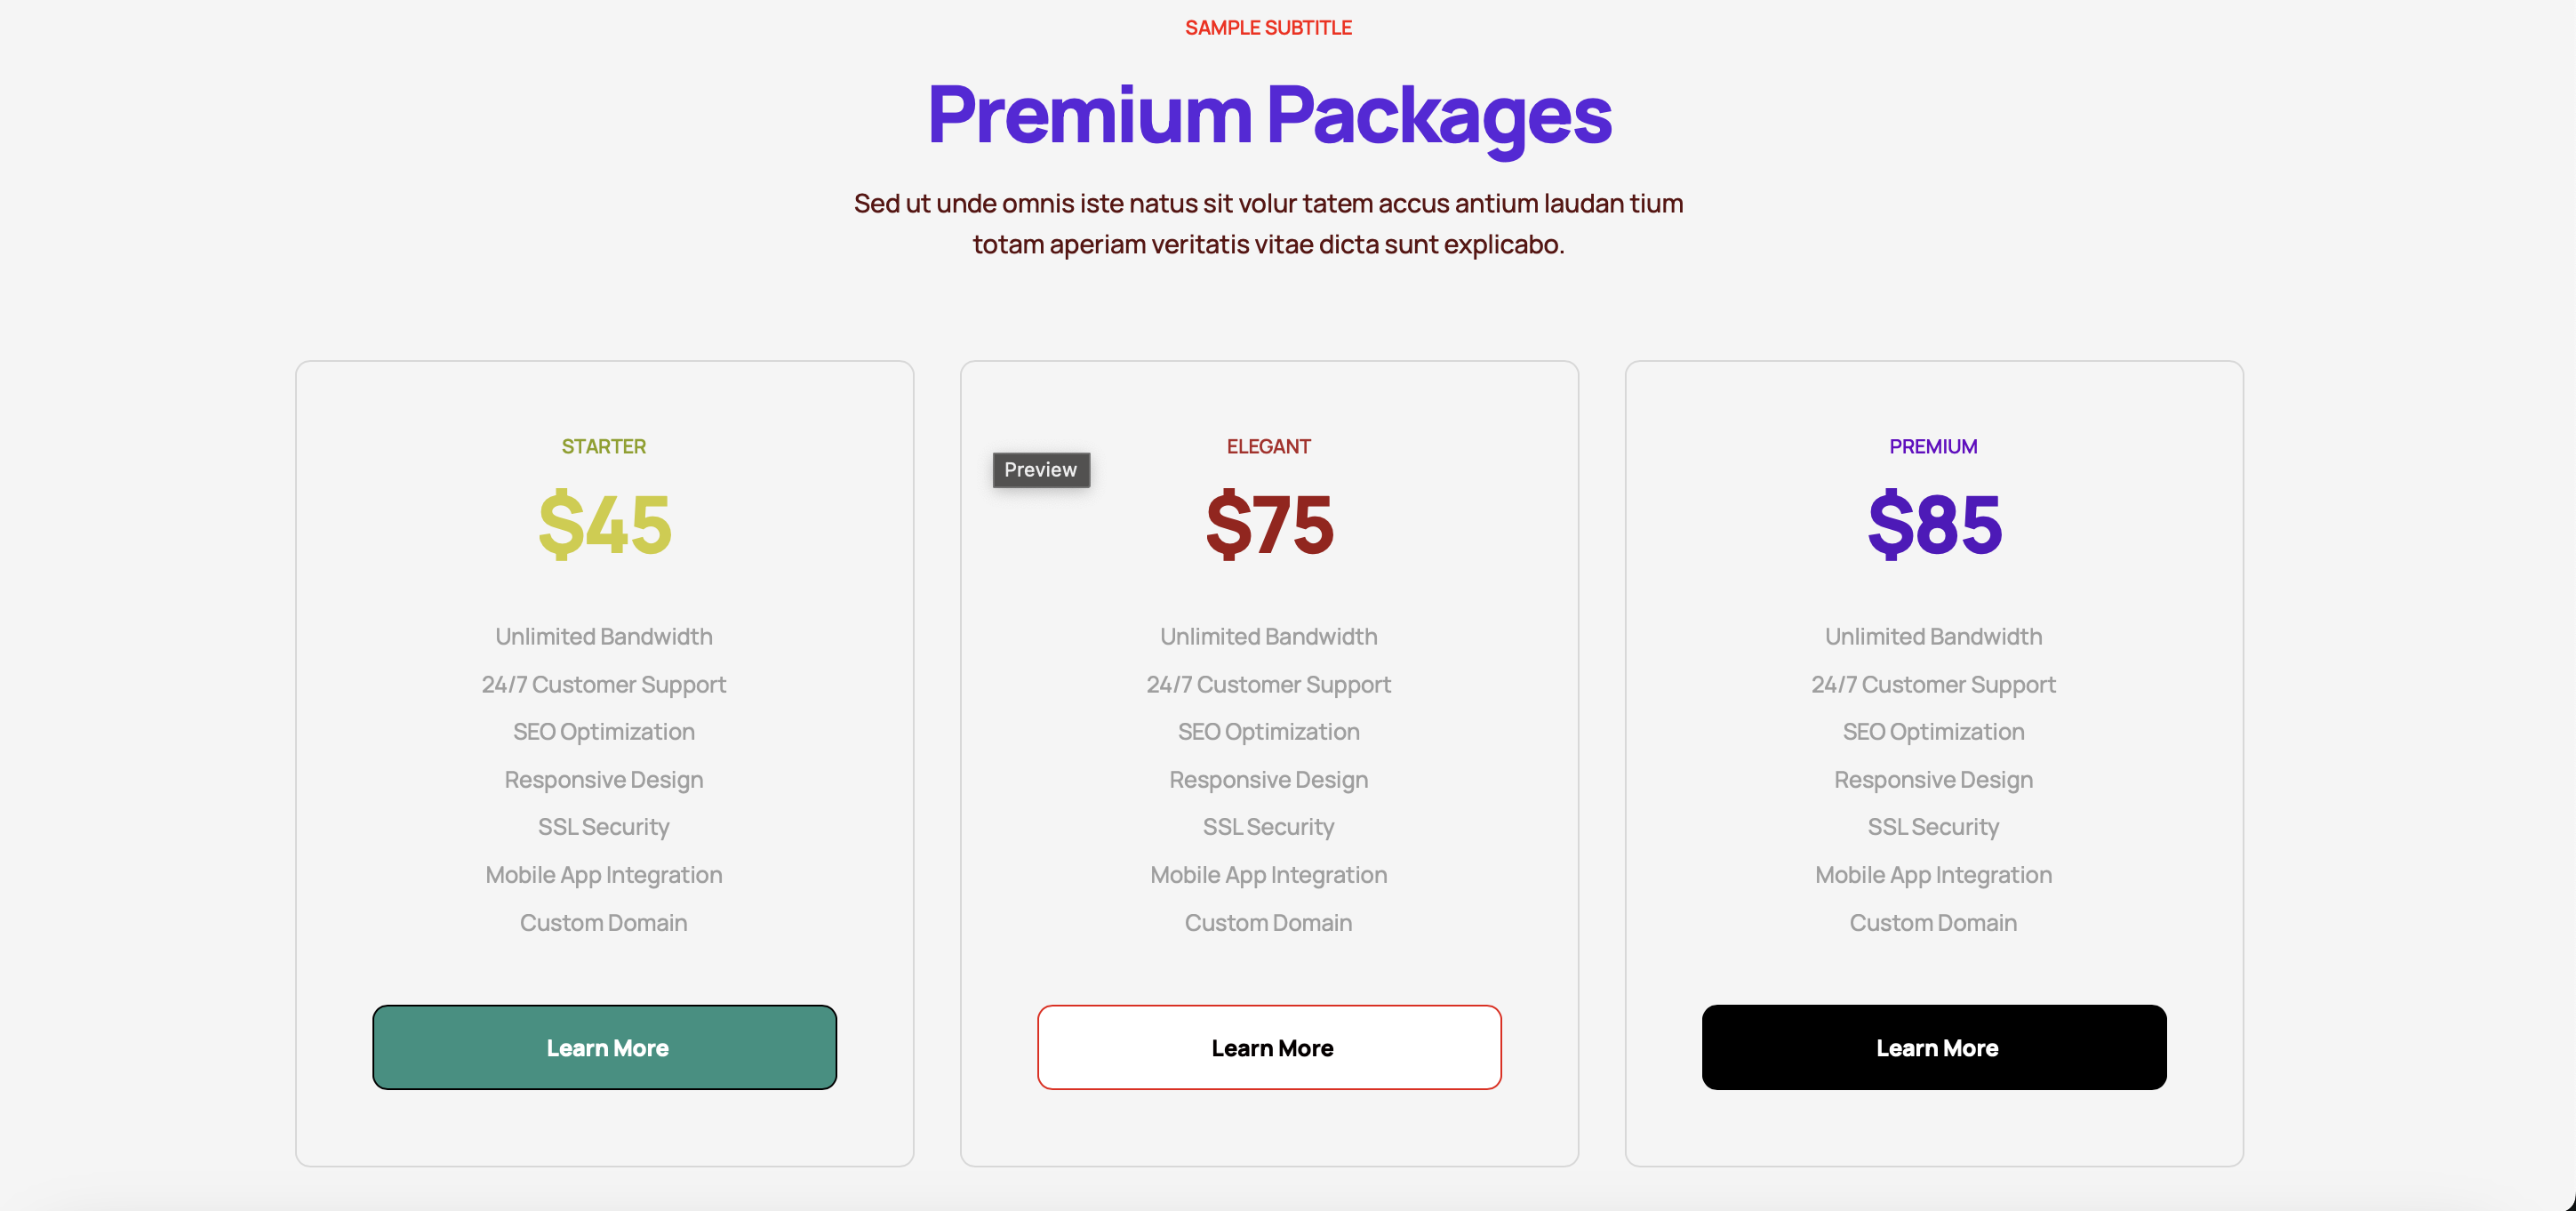2576x1211 pixels.
Task: Click the Premium Packages heading
Action: 1268,115
